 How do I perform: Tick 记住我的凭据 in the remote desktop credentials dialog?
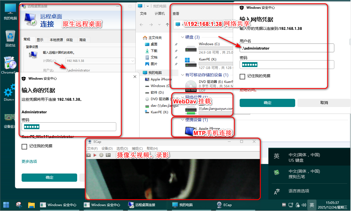(x=24, y=146)
